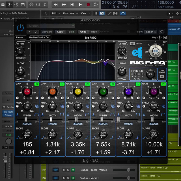
Task: Toggle the Lo Pass Q button
Action: [126, 58]
